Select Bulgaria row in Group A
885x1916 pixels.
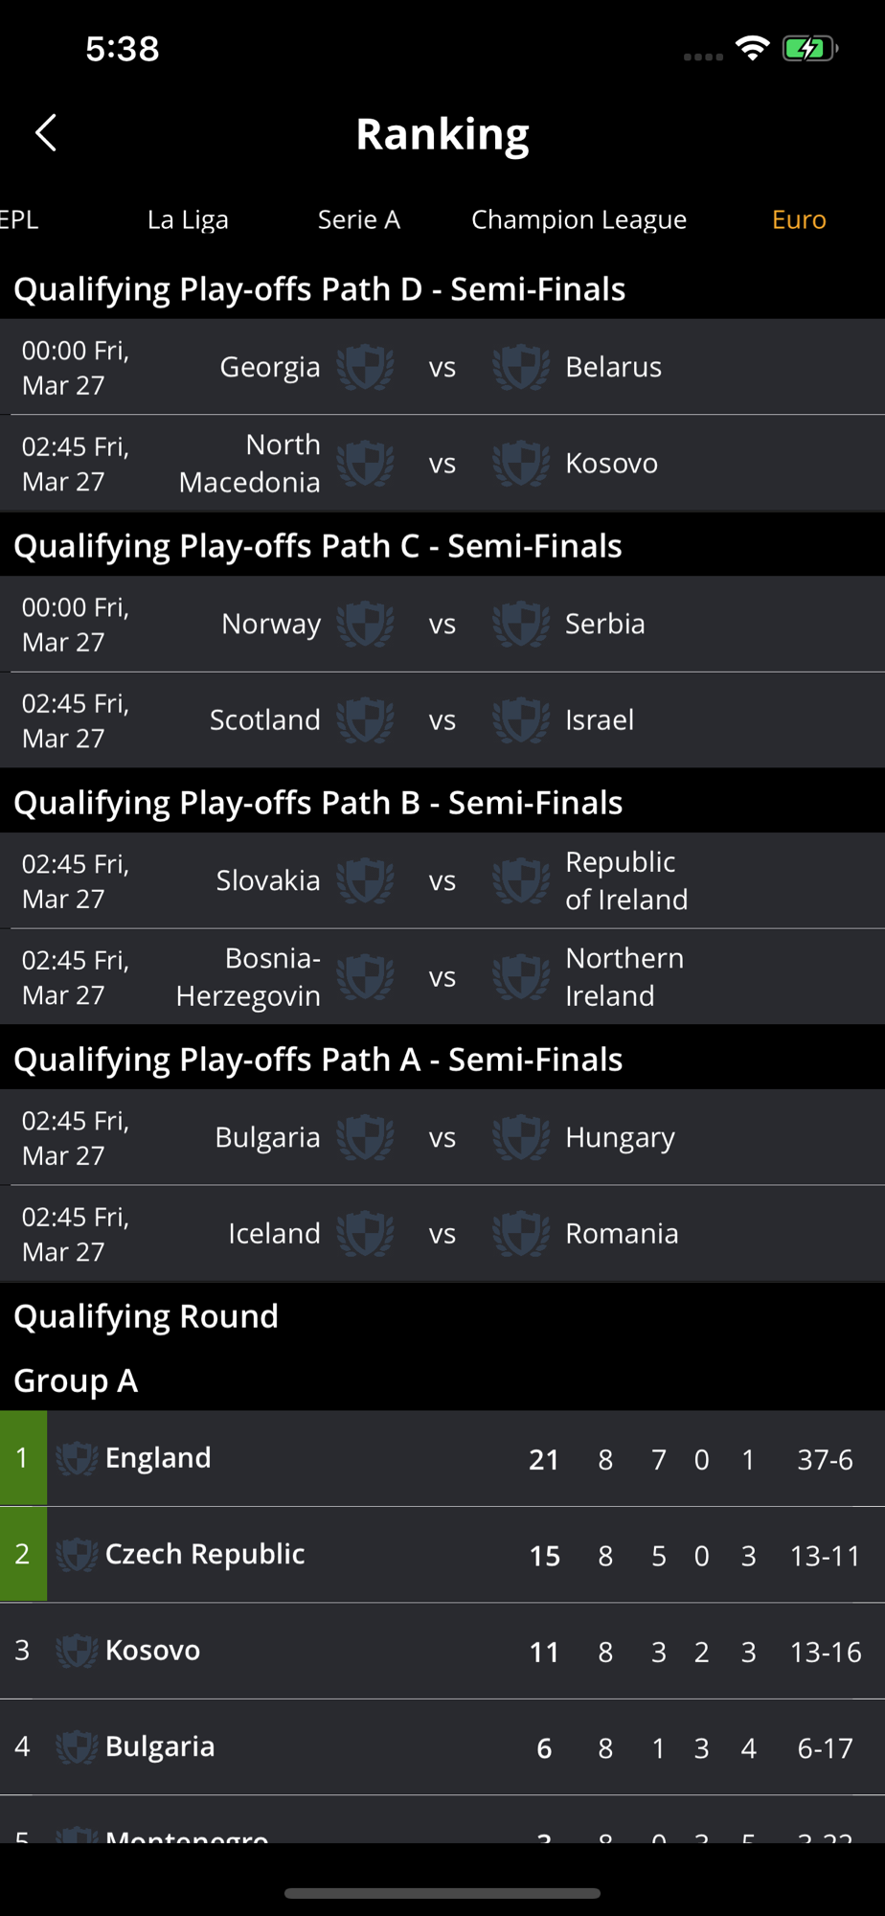[442, 1746]
